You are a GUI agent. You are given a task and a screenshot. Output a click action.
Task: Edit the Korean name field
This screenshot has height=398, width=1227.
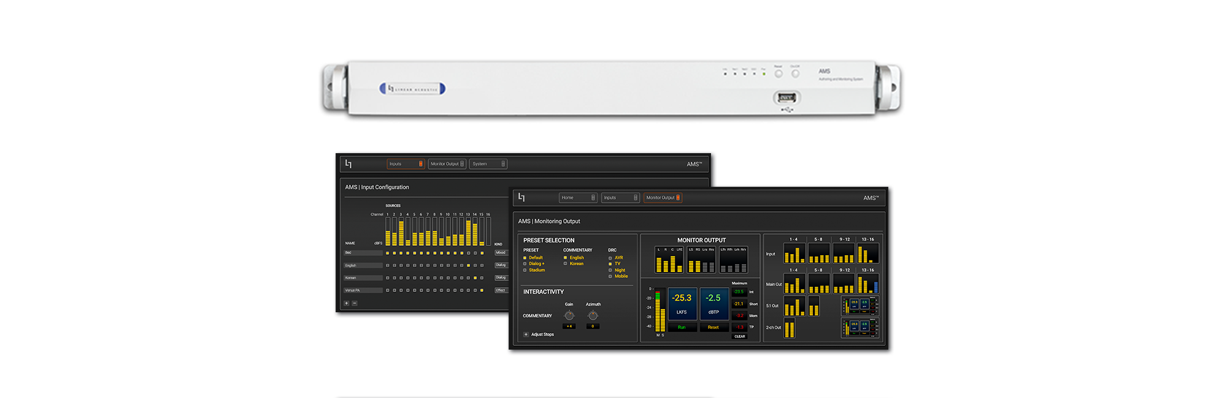[x=363, y=277]
